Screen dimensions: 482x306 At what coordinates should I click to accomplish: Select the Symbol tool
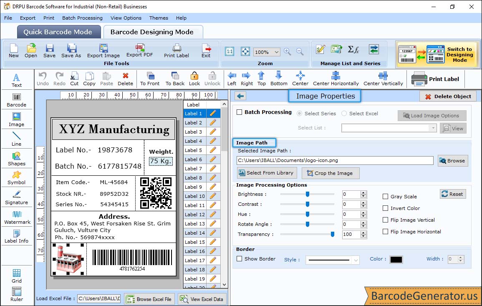[x=17, y=178]
